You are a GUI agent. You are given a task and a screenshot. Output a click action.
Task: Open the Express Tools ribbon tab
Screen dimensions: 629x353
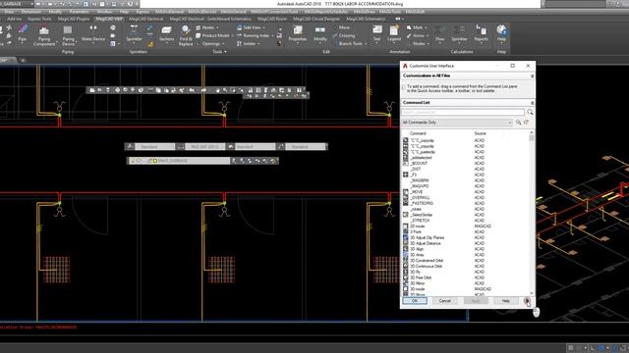point(39,19)
